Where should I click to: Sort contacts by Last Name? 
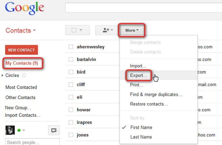point(141,137)
